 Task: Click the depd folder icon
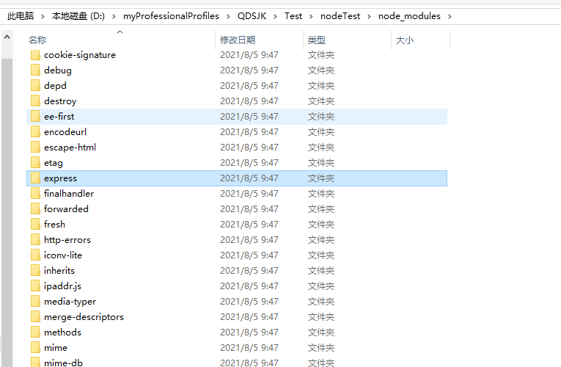pyautogui.click(x=35, y=86)
